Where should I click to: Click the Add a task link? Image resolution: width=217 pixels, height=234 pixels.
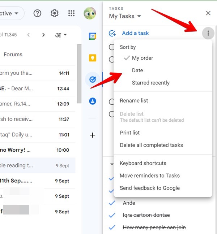pos(135,33)
